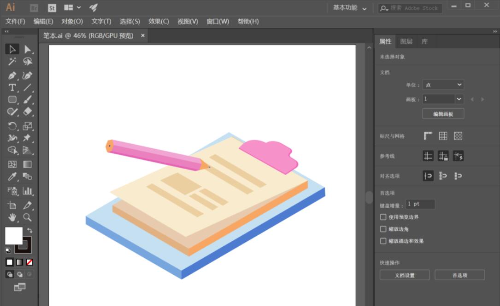Select the Eraser tool
This screenshot has height=306, width=500.
28,112
